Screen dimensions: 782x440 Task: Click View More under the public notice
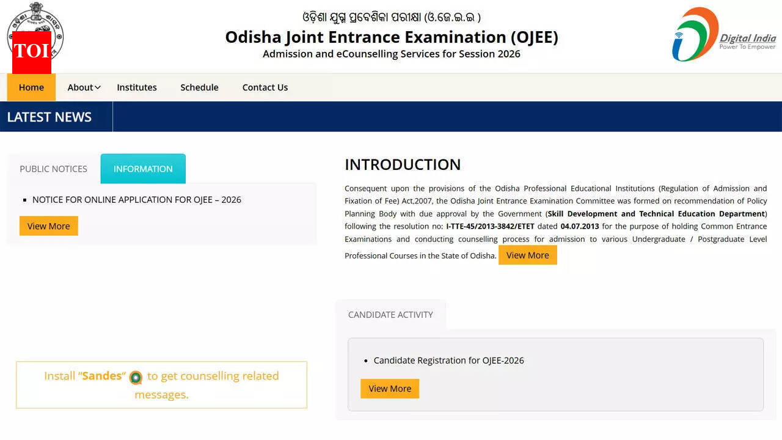pos(48,226)
